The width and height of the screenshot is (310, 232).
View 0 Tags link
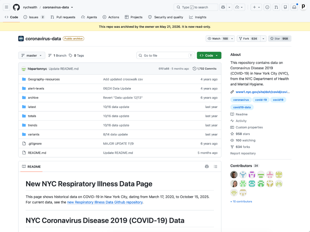(x=76, y=56)
